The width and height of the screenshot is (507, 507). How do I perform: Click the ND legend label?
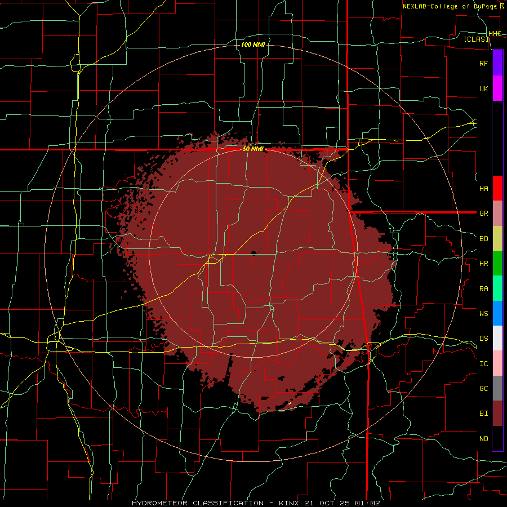tap(484, 438)
